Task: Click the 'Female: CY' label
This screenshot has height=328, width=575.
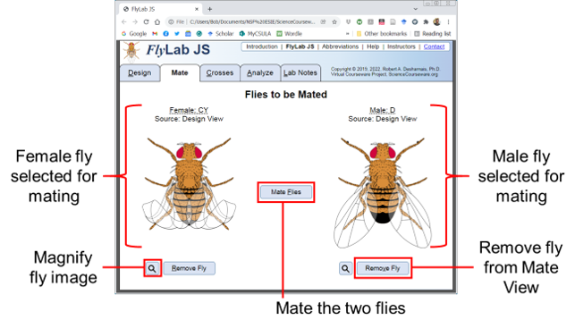Action: (x=189, y=110)
